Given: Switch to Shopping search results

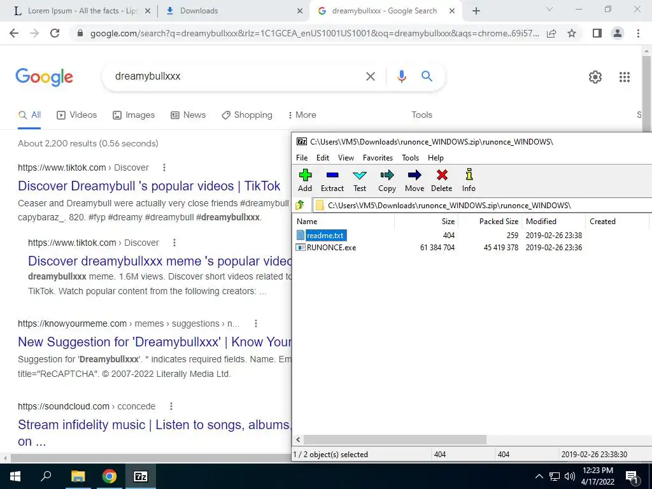Looking at the screenshot, I should 247,115.
